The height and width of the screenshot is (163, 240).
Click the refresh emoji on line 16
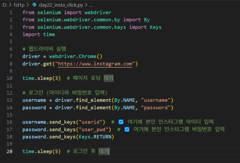pyautogui.click(x=121, y=122)
